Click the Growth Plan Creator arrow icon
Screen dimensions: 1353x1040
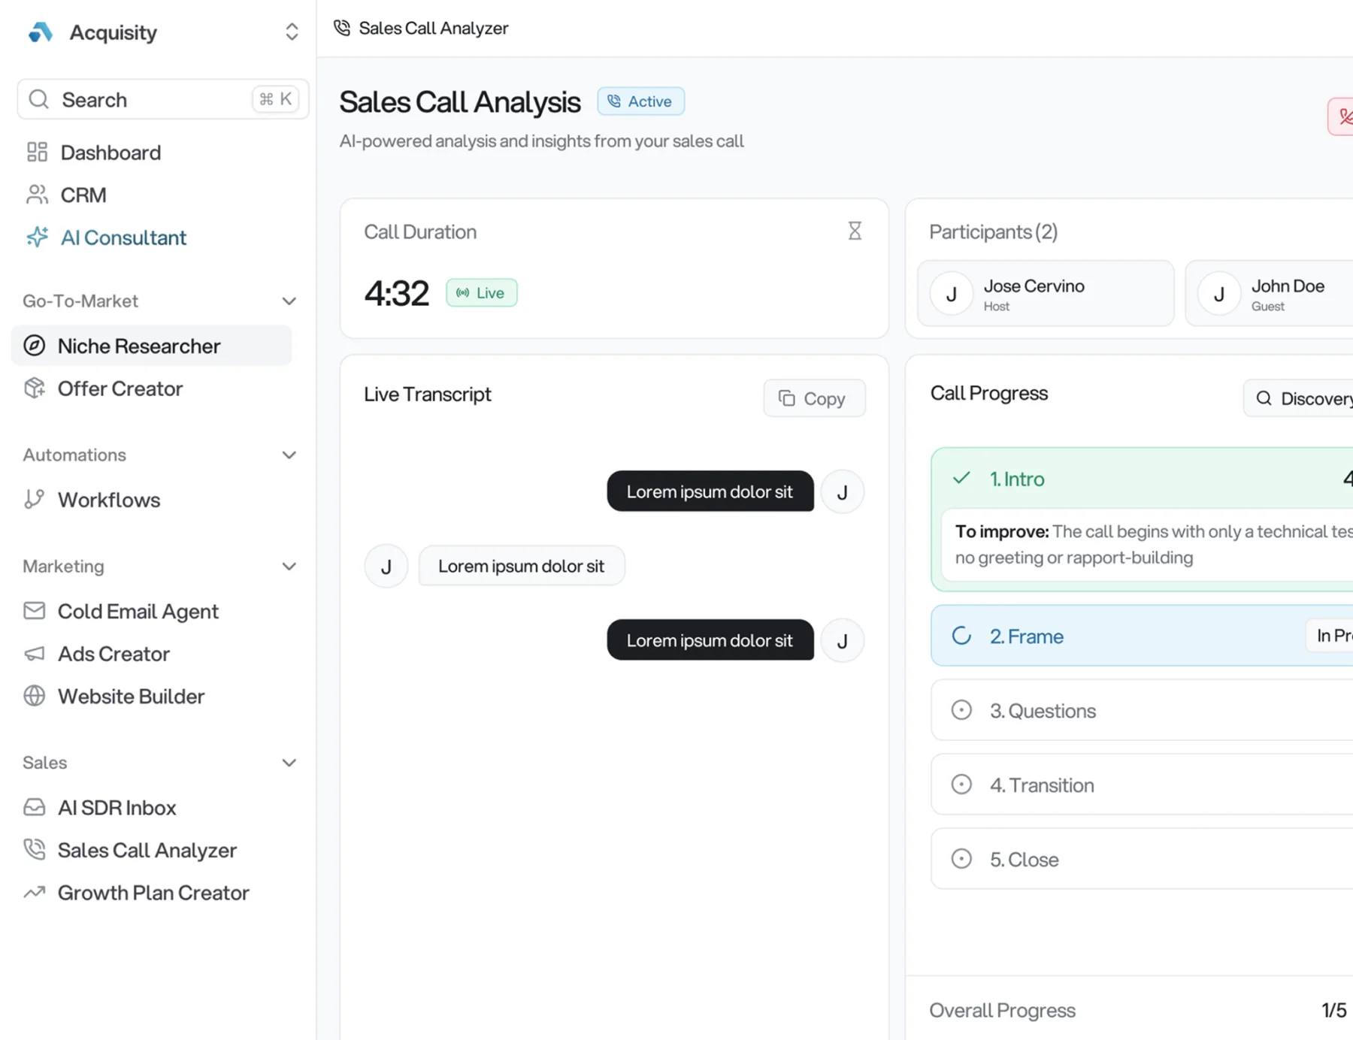tap(35, 892)
